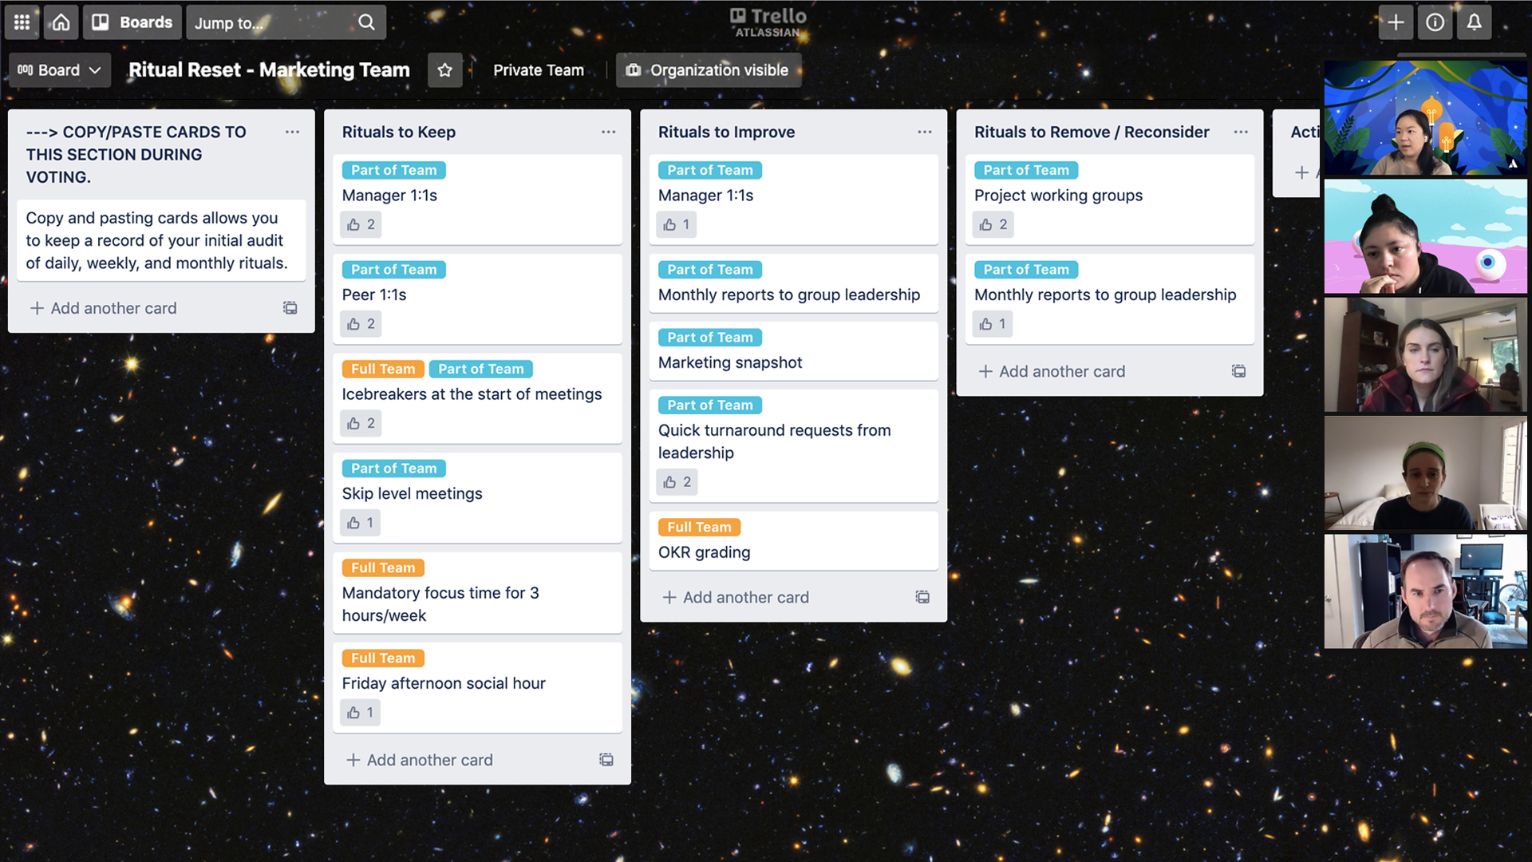This screenshot has width=1532, height=862.
Task: Toggle Private Team visibility setting
Action: tap(539, 69)
